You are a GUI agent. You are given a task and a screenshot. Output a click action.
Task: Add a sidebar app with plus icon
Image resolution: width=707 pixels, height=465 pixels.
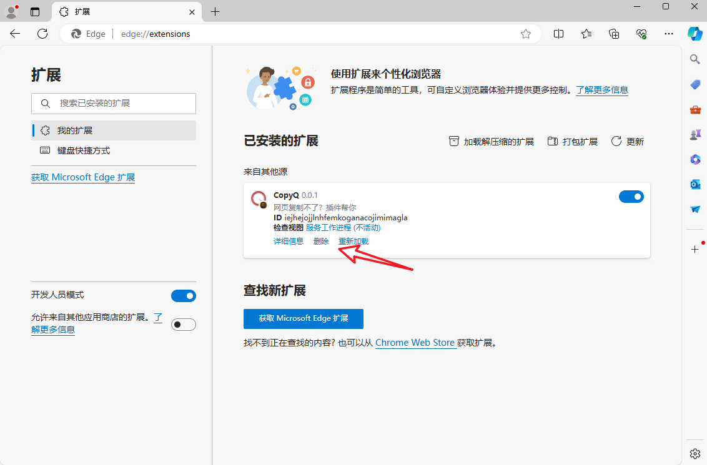pos(695,249)
